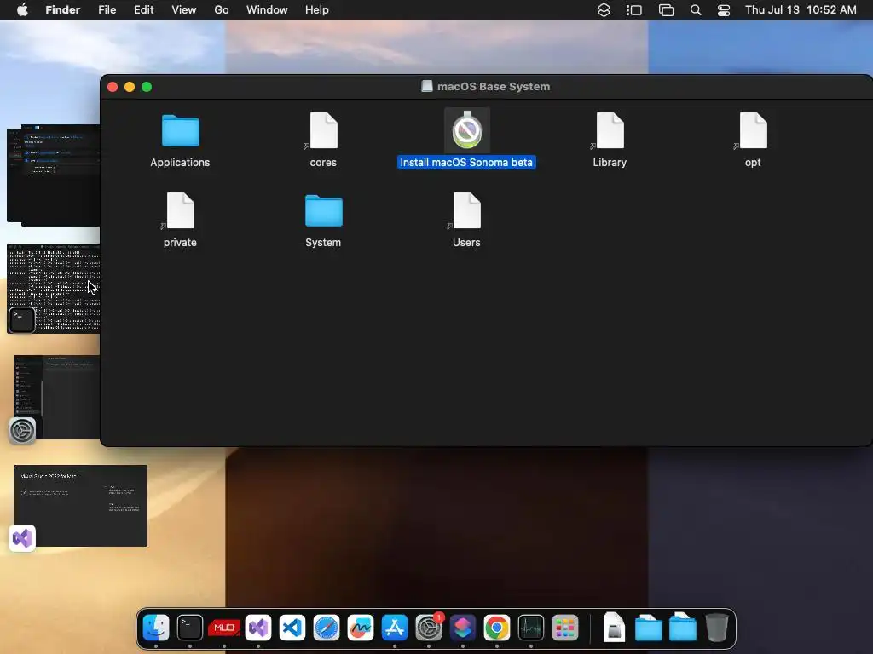This screenshot has width=873, height=654.
Task: Open the Help menu
Action: point(317,10)
